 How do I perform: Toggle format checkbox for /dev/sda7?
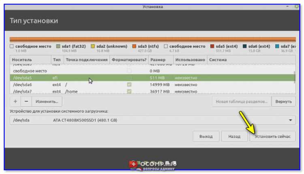click(x=129, y=91)
